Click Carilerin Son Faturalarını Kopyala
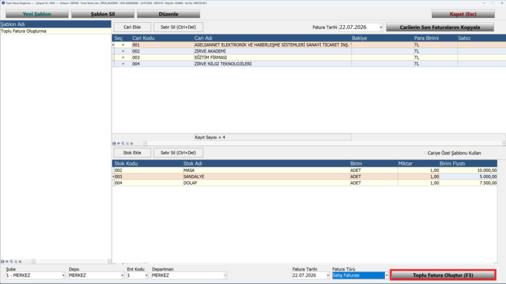Image resolution: width=506 pixels, height=284 pixels. point(440,28)
